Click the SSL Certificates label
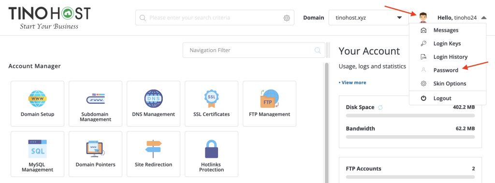The width and height of the screenshot is (495, 183). (x=212, y=114)
